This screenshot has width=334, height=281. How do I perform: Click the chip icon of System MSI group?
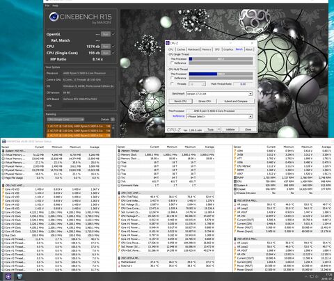tap(3, 151)
